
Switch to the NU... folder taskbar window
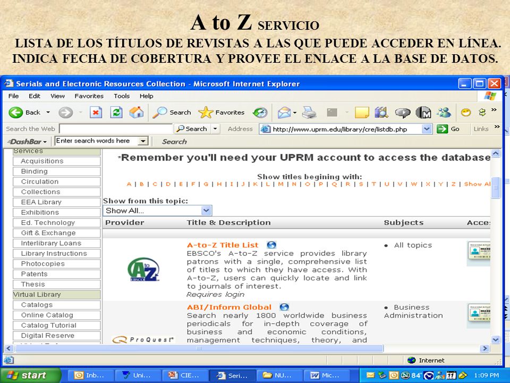coord(278,375)
